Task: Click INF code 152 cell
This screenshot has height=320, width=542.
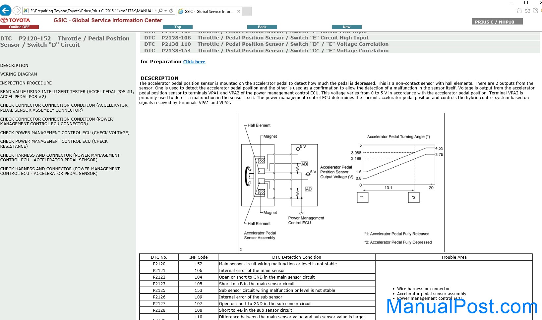Action: tap(198, 264)
